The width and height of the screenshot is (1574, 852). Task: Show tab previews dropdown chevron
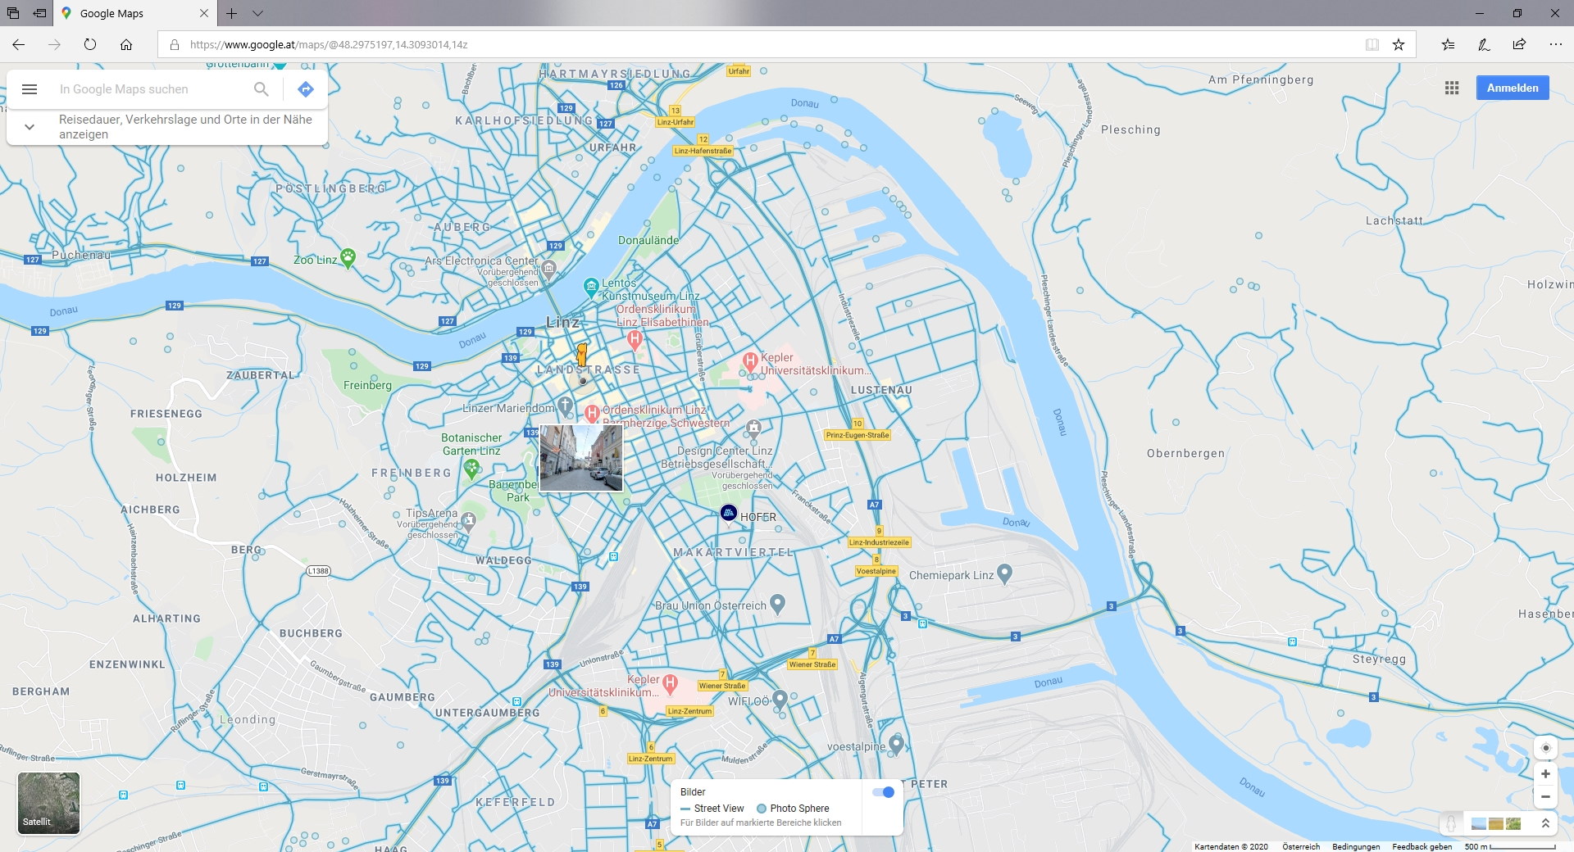257,13
